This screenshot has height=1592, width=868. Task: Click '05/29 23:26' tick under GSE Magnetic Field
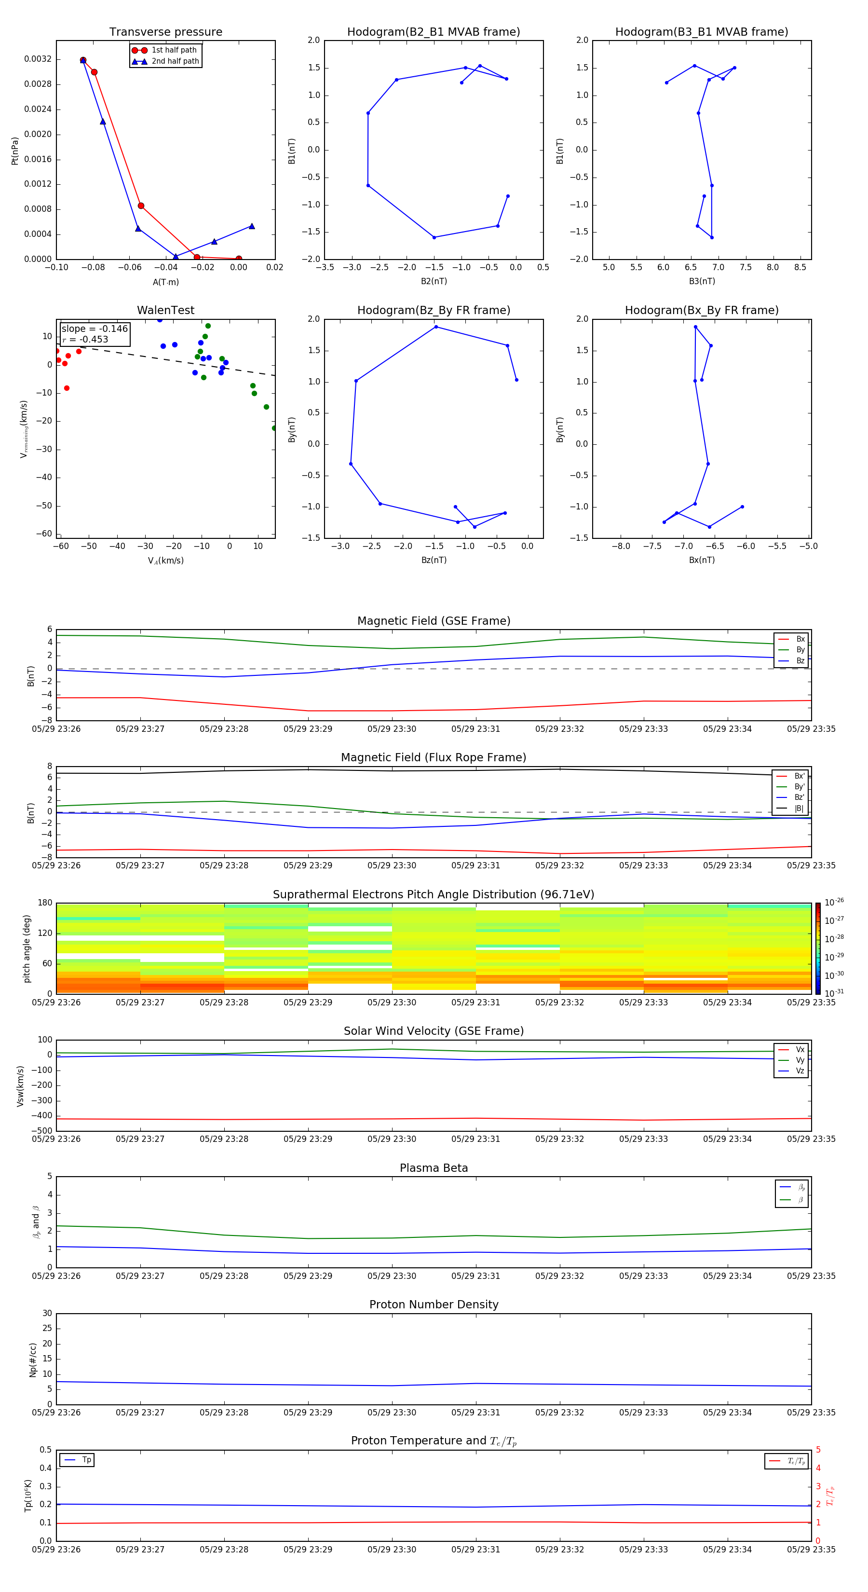coord(56,728)
